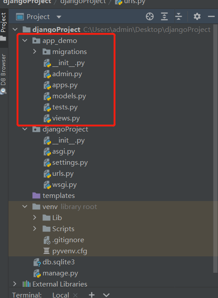Collapse the venv folder chevron
218x298 pixels.
point(25,207)
